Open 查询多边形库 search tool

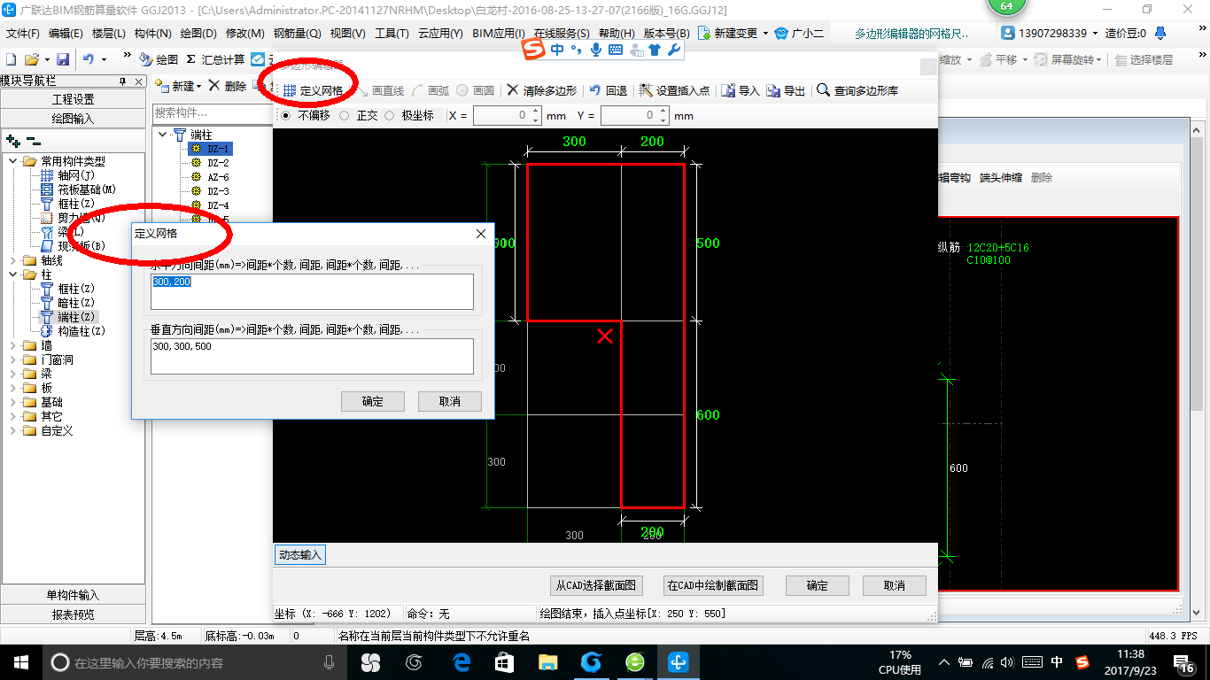[858, 90]
